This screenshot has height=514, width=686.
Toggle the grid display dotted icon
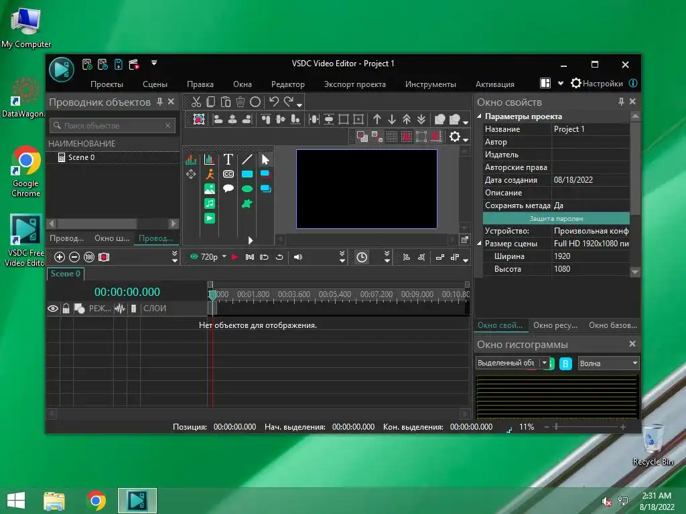(x=392, y=137)
